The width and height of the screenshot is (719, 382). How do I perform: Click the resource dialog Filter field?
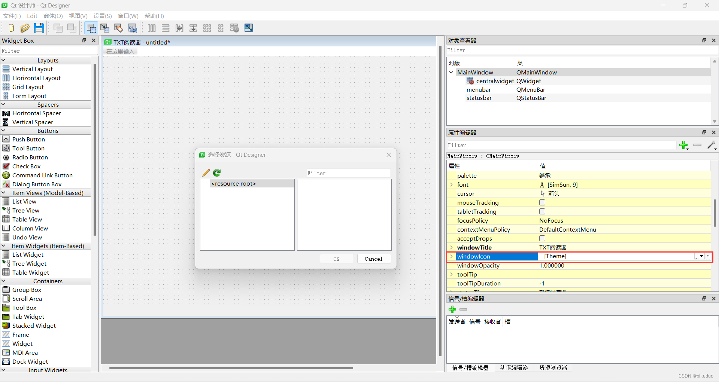point(348,173)
